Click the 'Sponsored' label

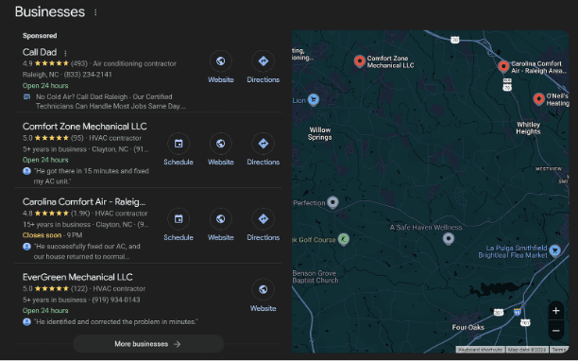tap(40, 36)
